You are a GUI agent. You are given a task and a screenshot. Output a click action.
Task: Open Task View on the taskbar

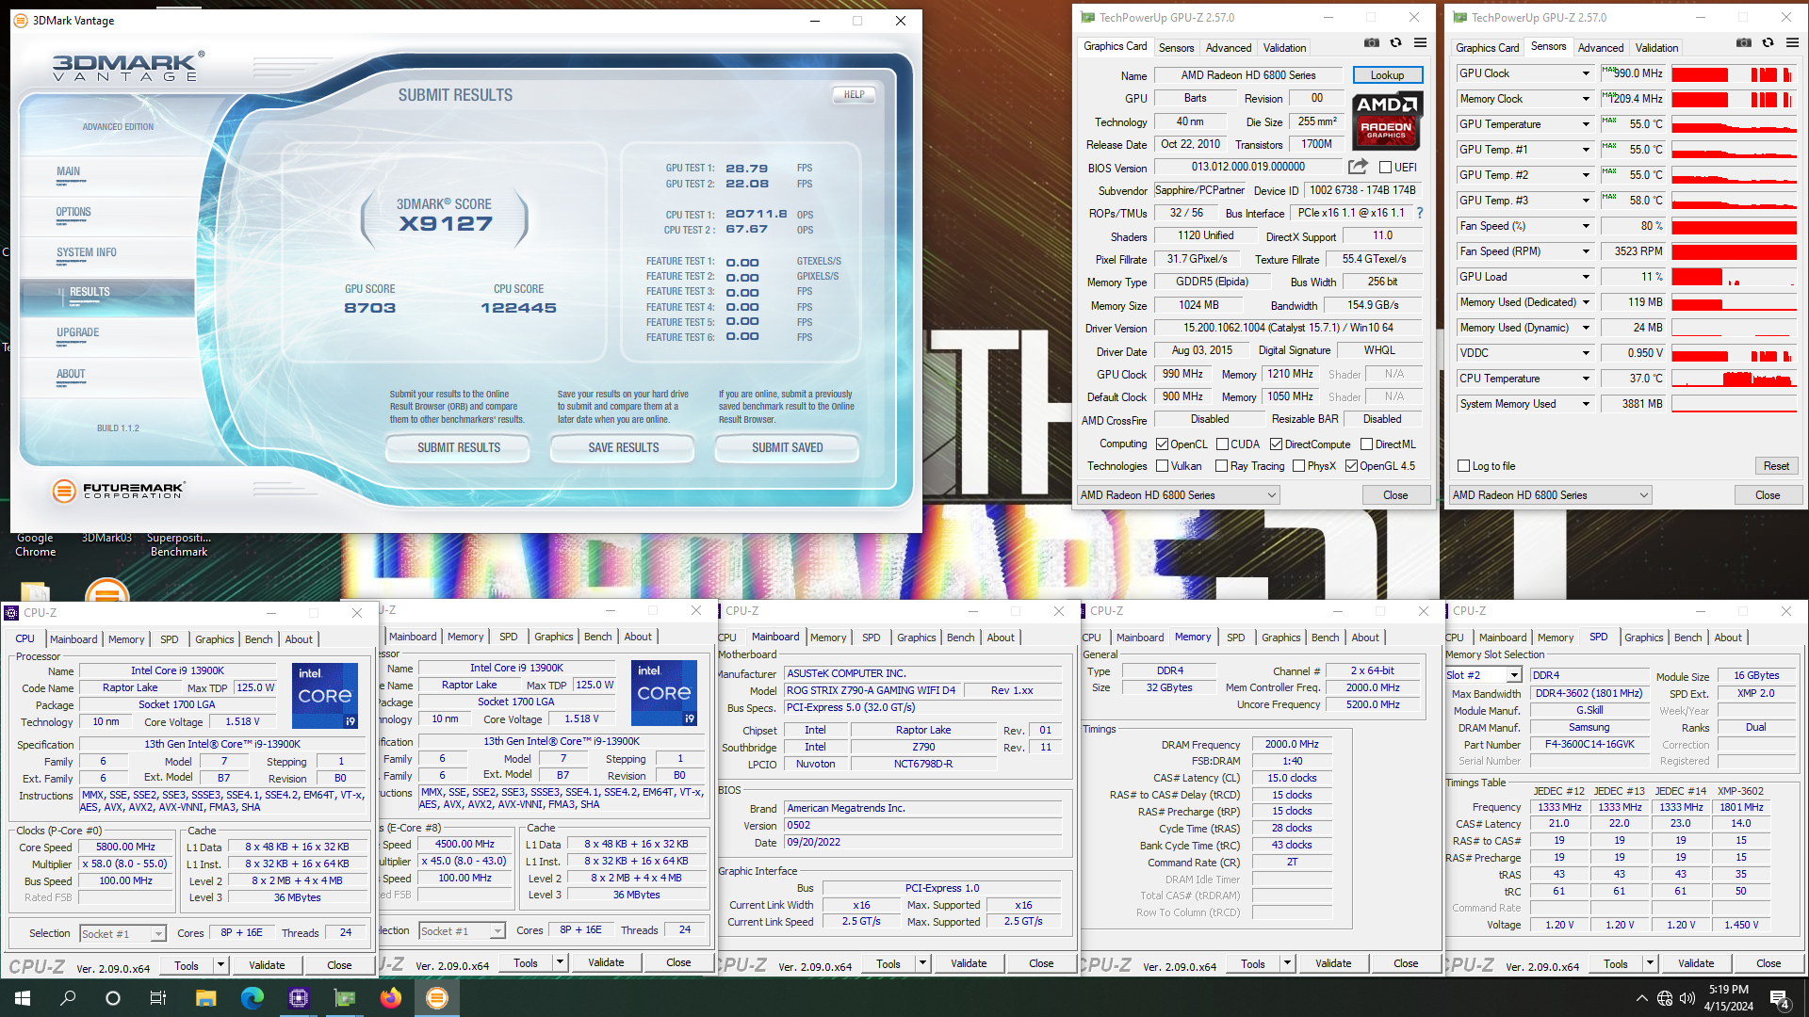pos(158,998)
